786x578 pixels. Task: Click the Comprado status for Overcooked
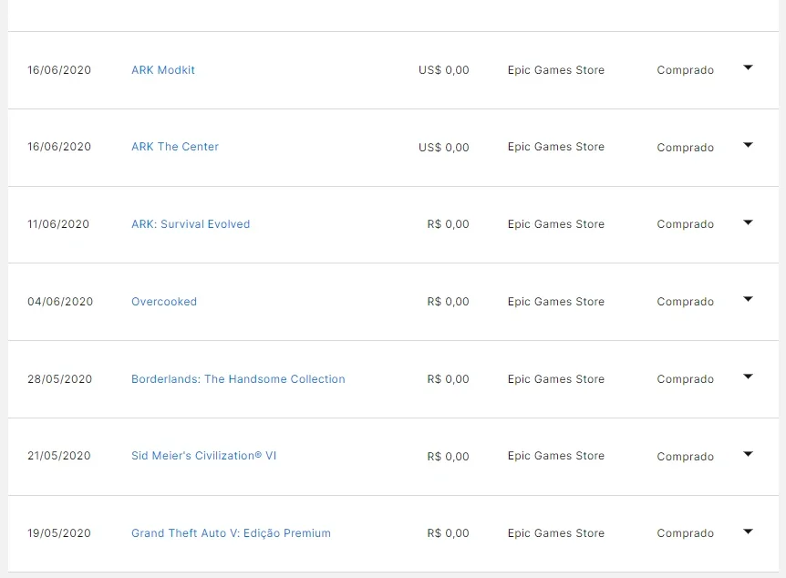click(686, 302)
